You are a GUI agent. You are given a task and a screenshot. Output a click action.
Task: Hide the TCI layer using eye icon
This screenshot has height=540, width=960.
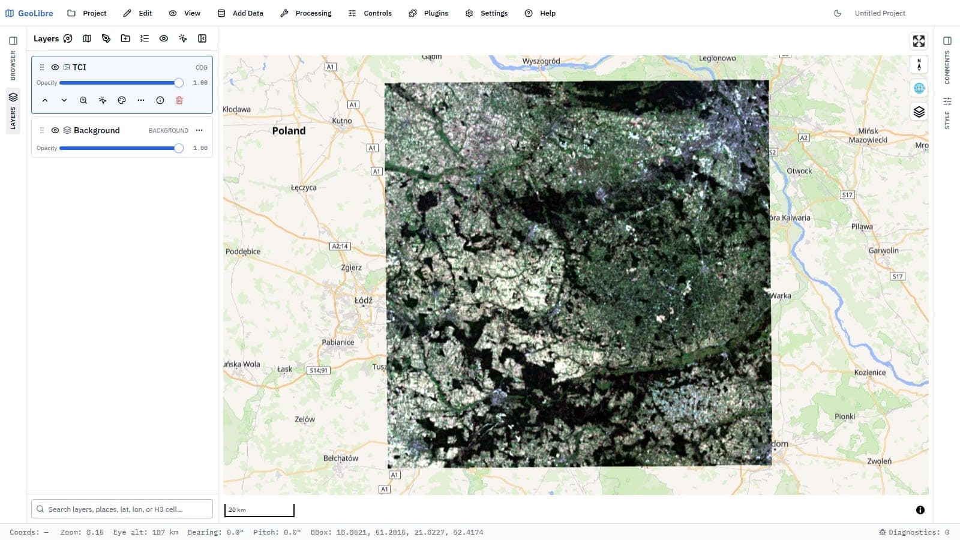[55, 67]
